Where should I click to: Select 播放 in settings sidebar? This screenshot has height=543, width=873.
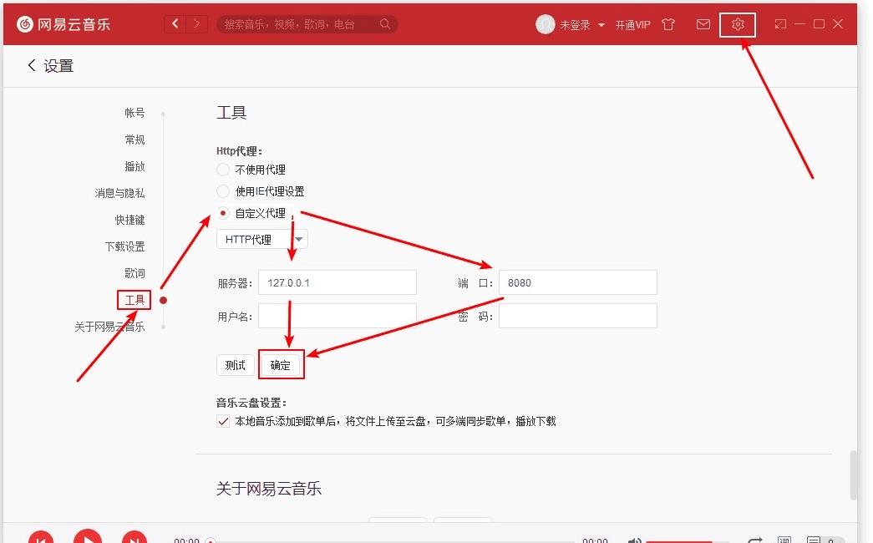point(135,166)
